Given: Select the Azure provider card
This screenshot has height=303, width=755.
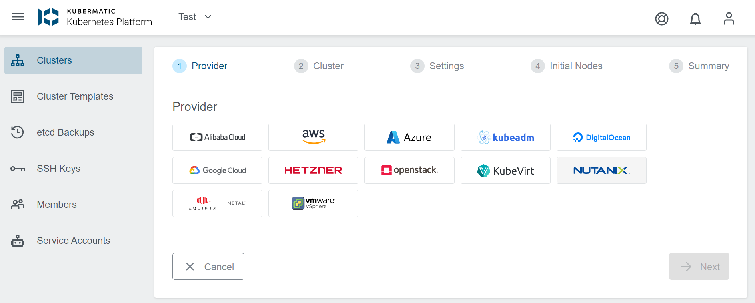Looking at the screenshot, I should tap(409, 137).
